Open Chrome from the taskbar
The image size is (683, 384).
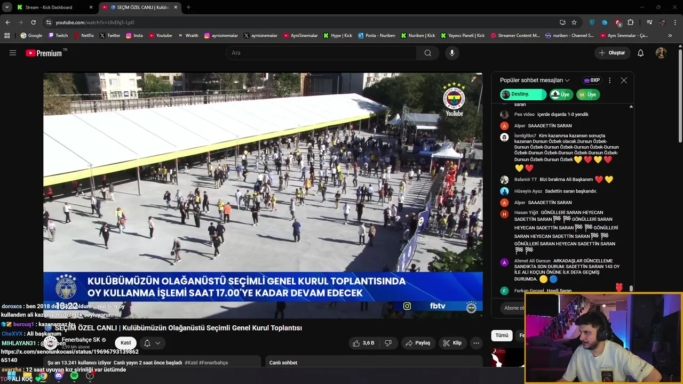click(x=43, y=375)
